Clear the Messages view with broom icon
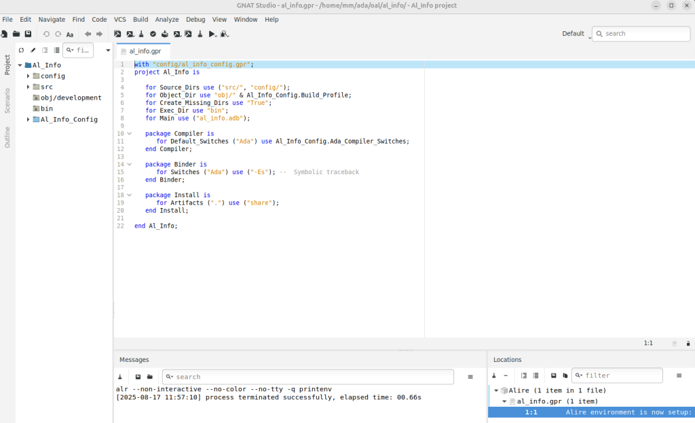The image size is (695, 423). click(120, 377)
